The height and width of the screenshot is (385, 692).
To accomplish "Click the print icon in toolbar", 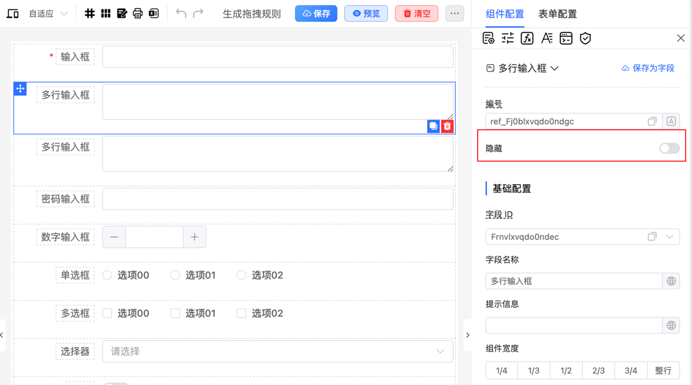I will pos(138,13).
